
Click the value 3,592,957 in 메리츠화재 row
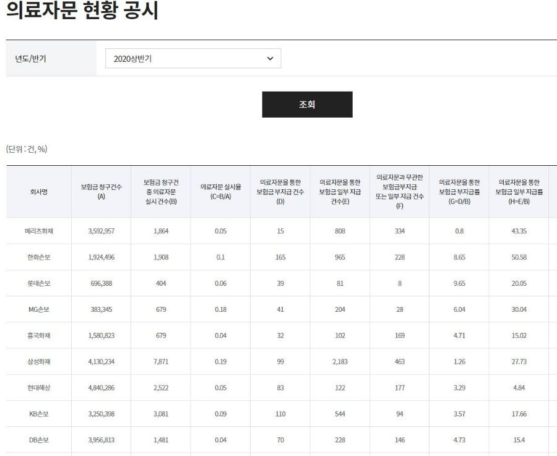[101, 231]
